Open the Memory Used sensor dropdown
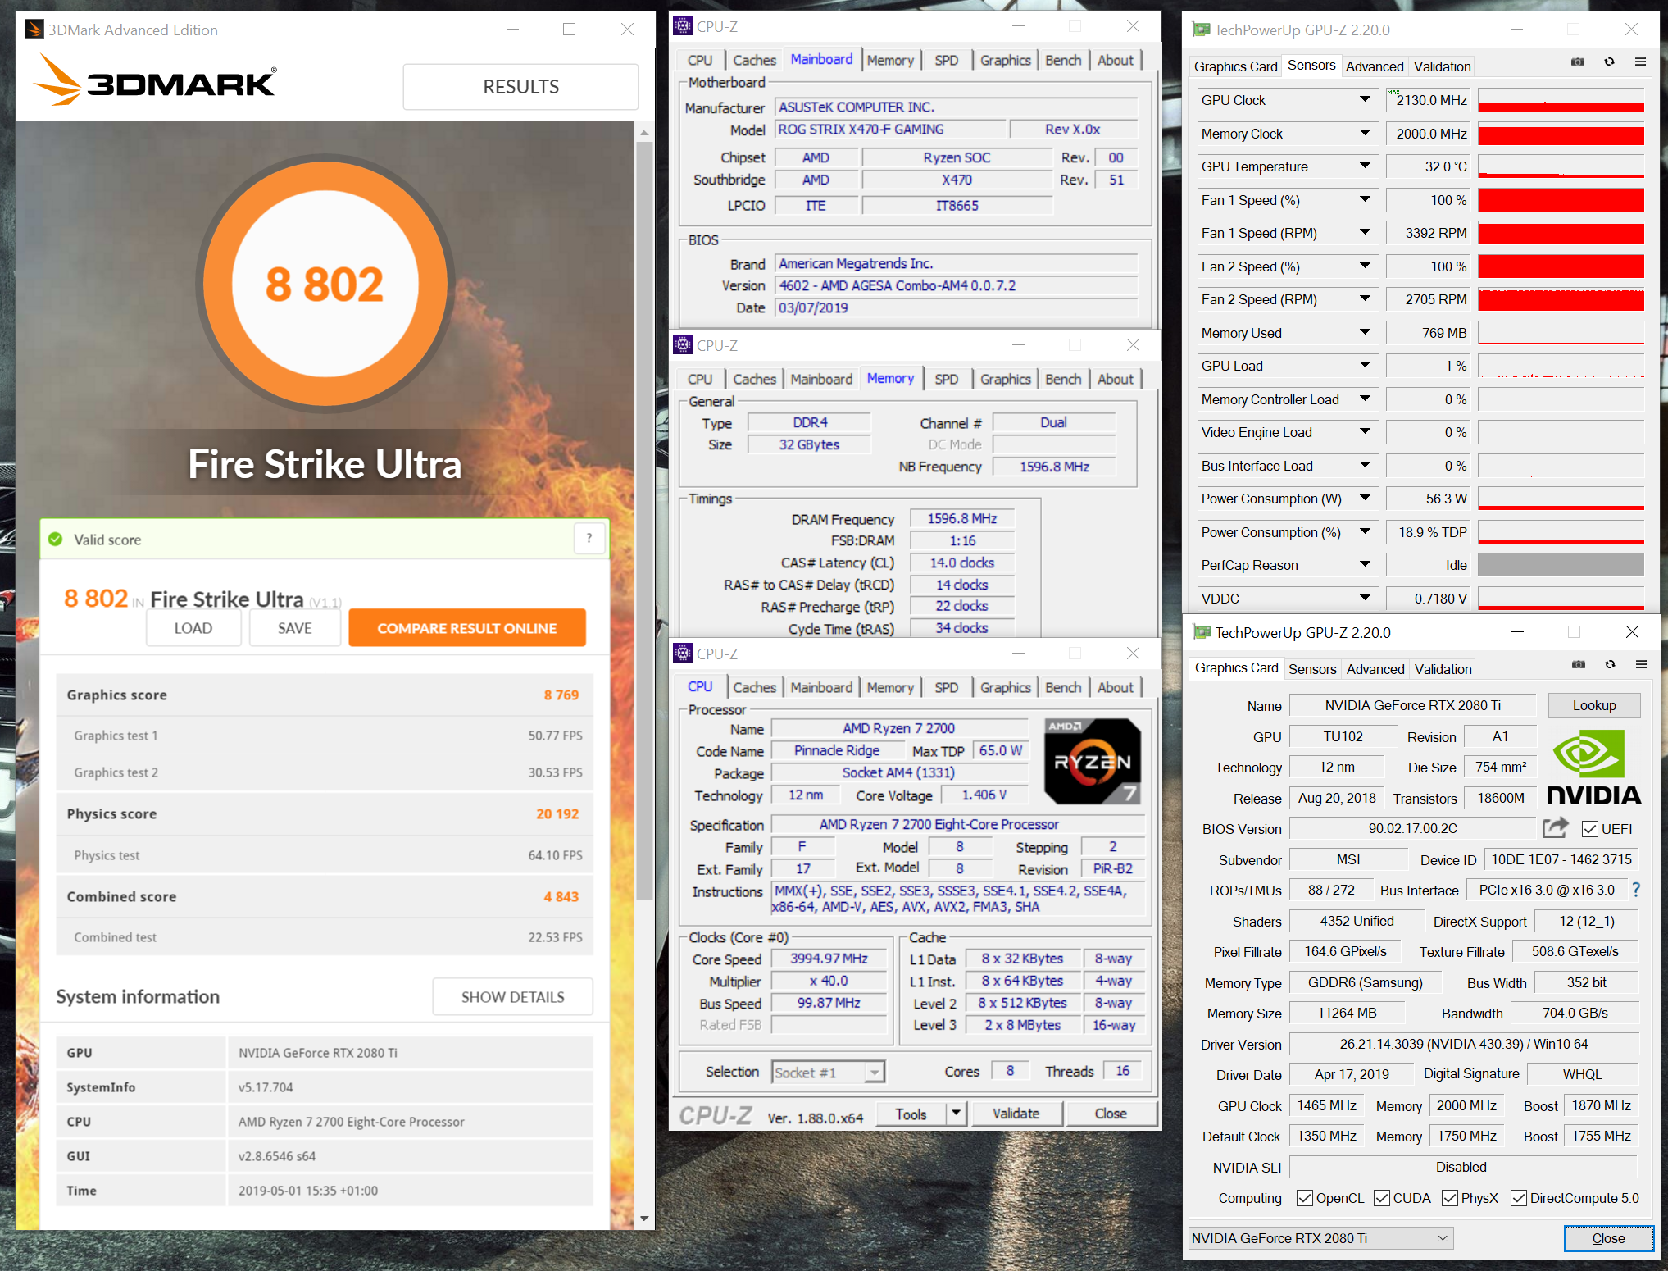1668x1271 pixels. point(1365,333)
